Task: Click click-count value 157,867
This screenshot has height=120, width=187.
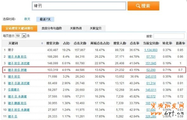Action: coord(80,50)
